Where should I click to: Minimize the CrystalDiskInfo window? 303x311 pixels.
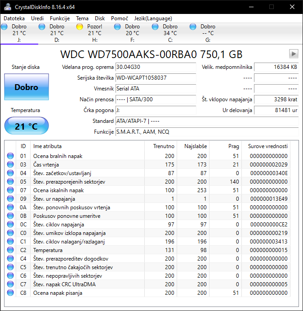251,7
